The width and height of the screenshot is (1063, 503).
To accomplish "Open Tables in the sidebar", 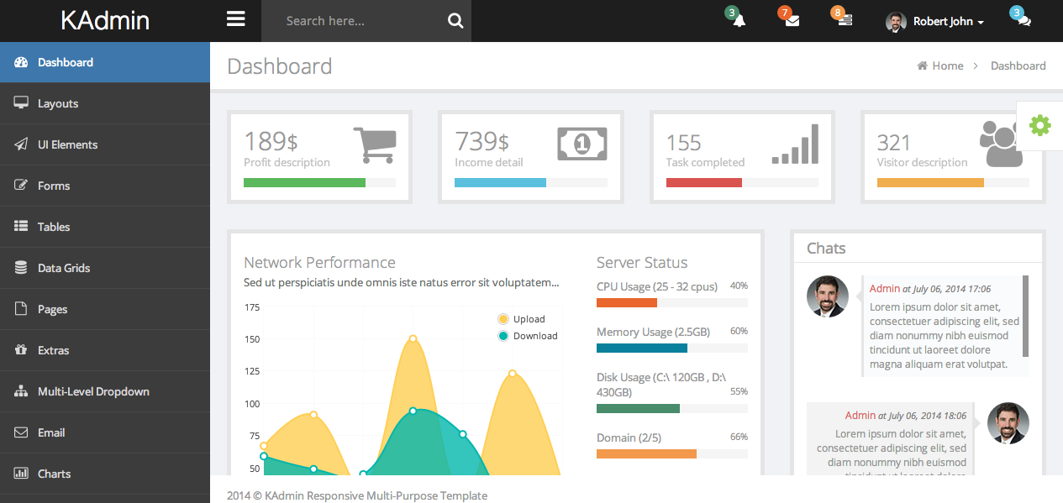I will click(x=105, y=227).
